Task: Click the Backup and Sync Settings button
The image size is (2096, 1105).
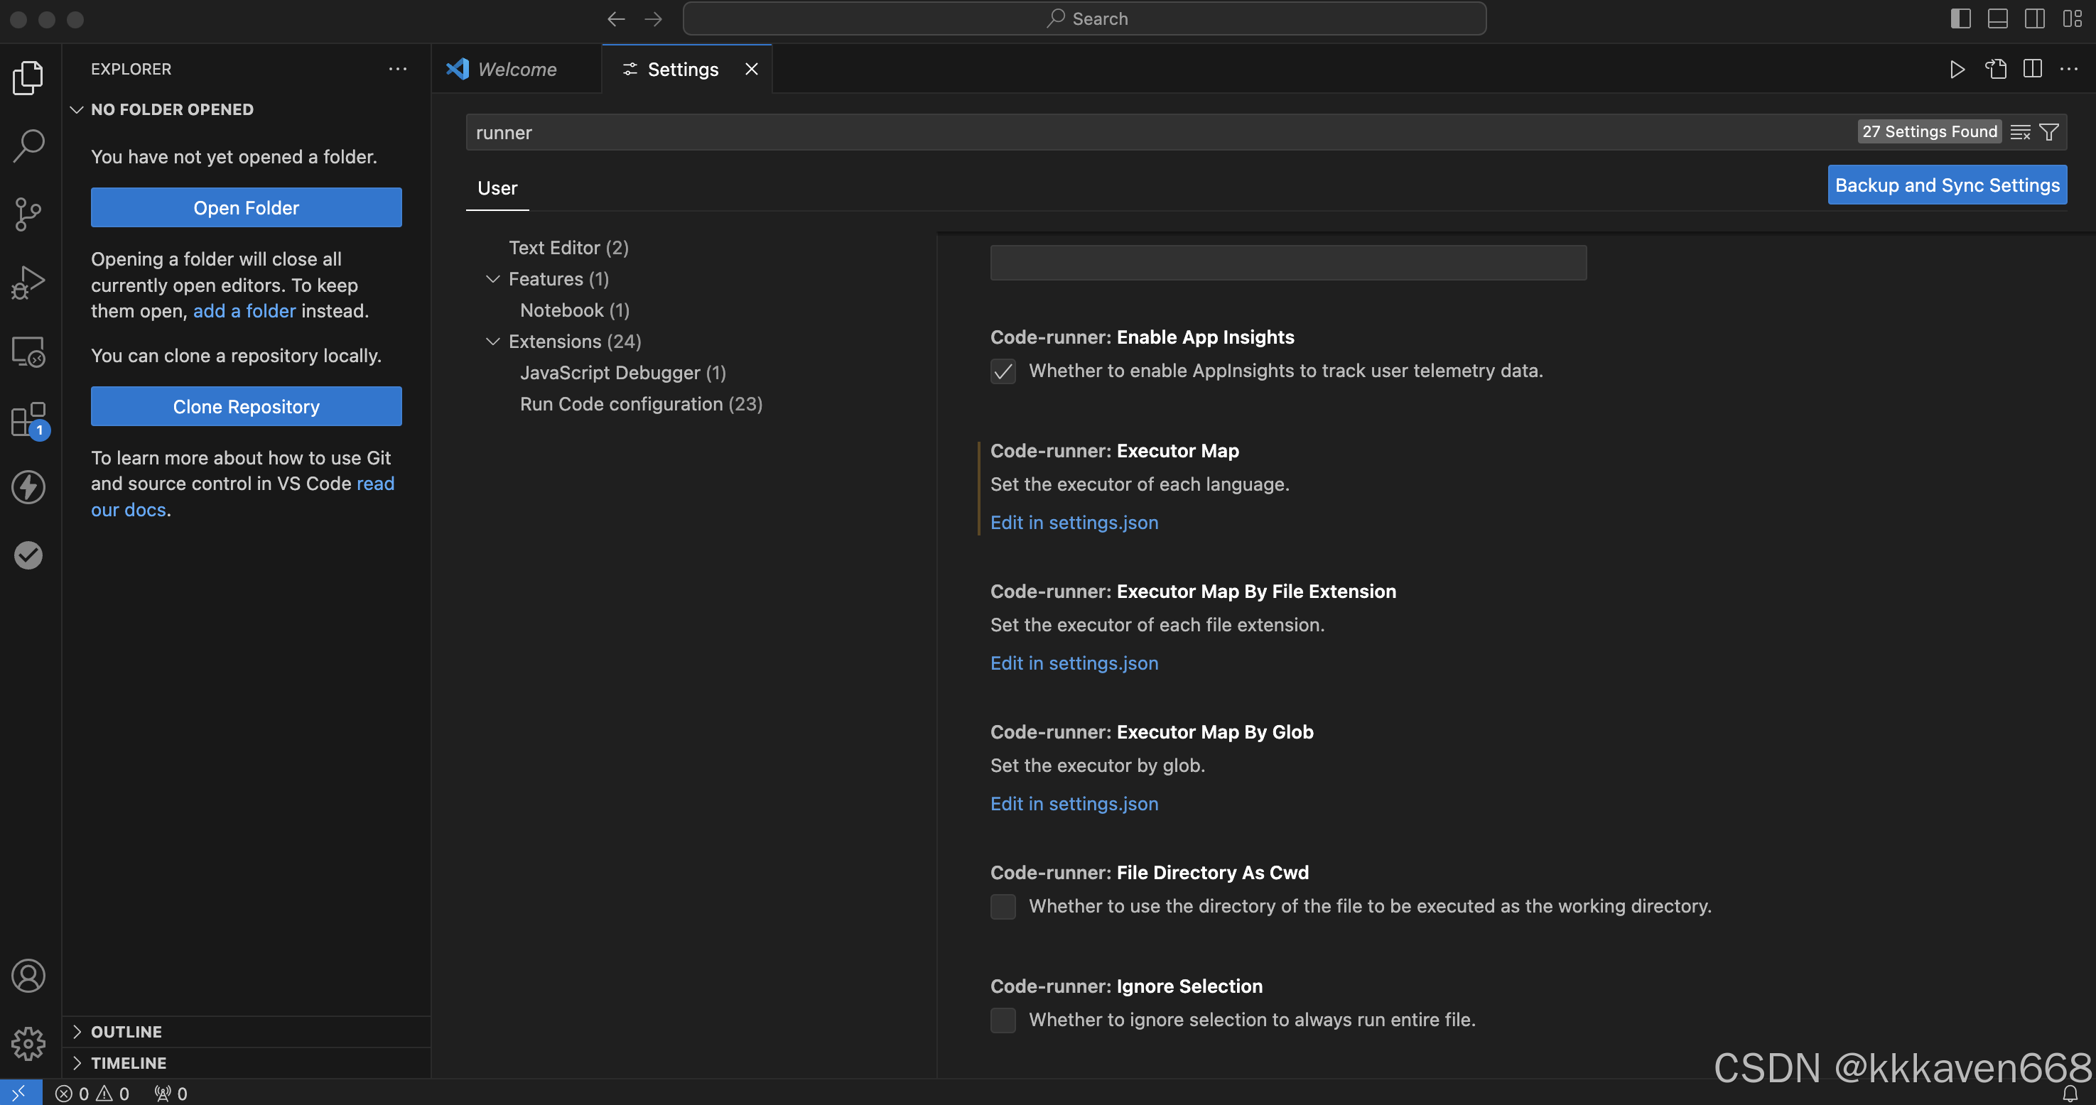Action: tap(1947, 185)
